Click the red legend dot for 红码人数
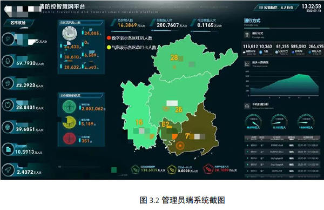 point(109,38)
